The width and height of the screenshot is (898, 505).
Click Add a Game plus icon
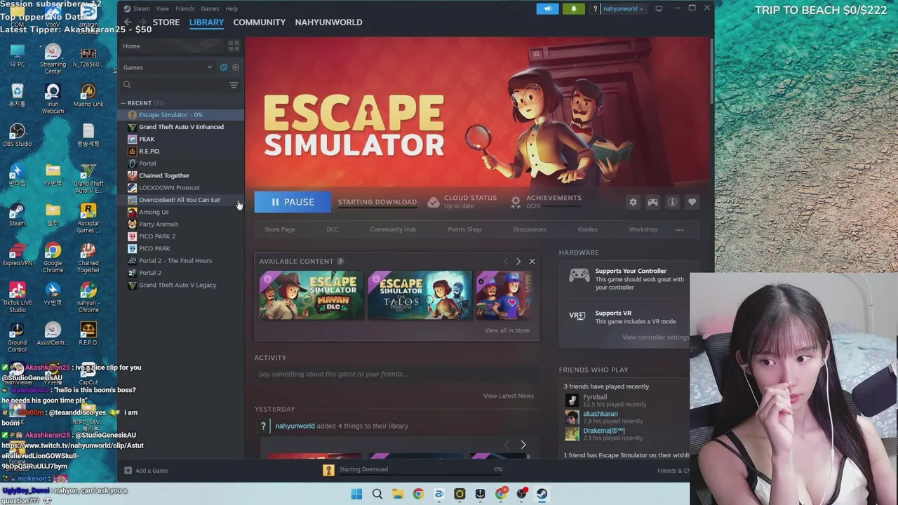[128, 471]
